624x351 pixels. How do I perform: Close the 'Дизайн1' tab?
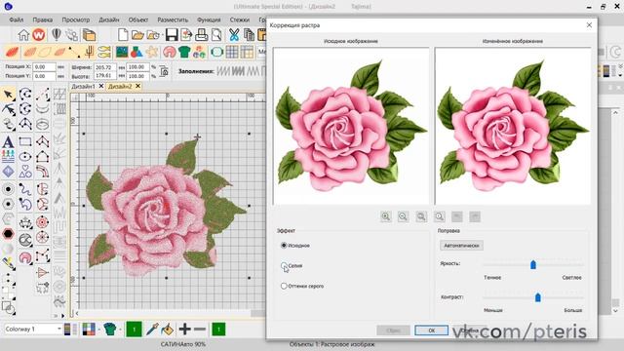pyautogui.click(x=101, y=86)
